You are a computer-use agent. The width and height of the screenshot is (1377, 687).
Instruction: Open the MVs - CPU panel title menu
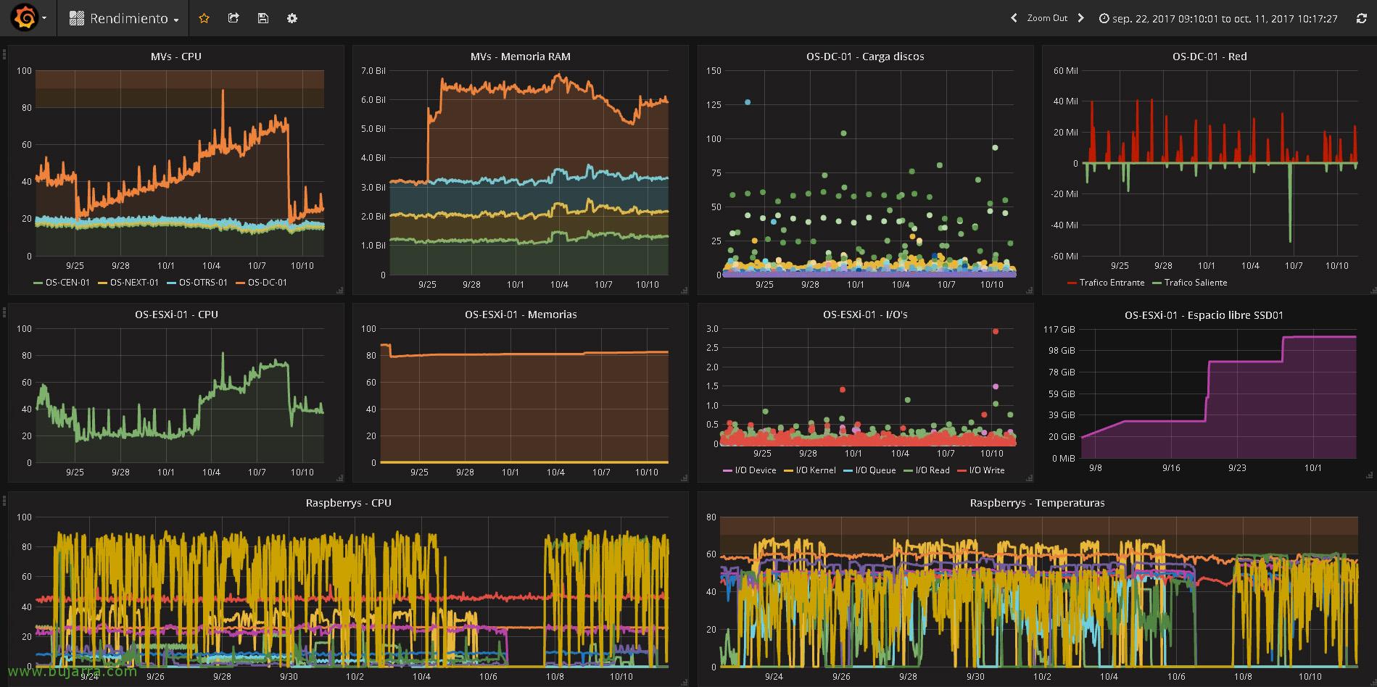[x=175, y=57]
